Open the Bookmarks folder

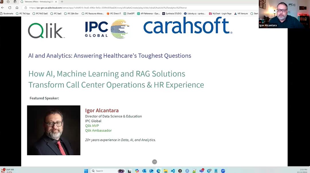7,13
